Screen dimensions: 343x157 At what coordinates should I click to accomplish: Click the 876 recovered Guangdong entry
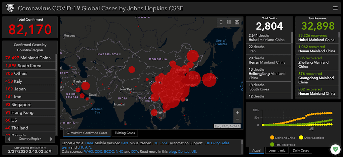pyautogui.click(x=317, y=78)
